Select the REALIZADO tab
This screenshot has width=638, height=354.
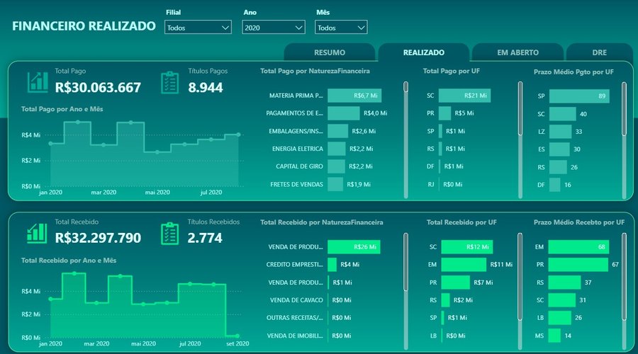tap(424, 52)
